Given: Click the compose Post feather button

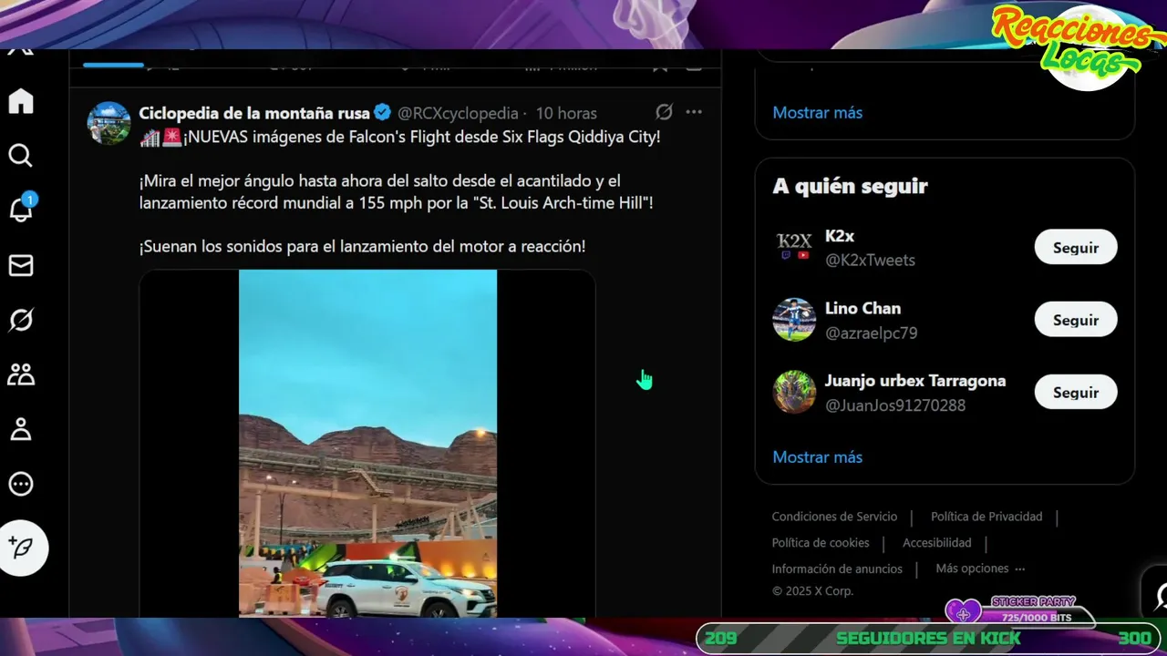Looking at the screenshot, I should click(23, 548).
